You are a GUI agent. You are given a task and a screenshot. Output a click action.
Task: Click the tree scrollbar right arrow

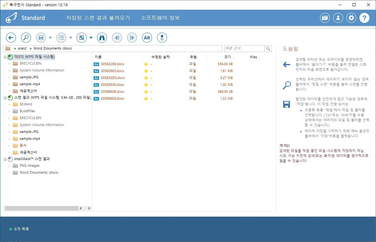pos(89,208)
